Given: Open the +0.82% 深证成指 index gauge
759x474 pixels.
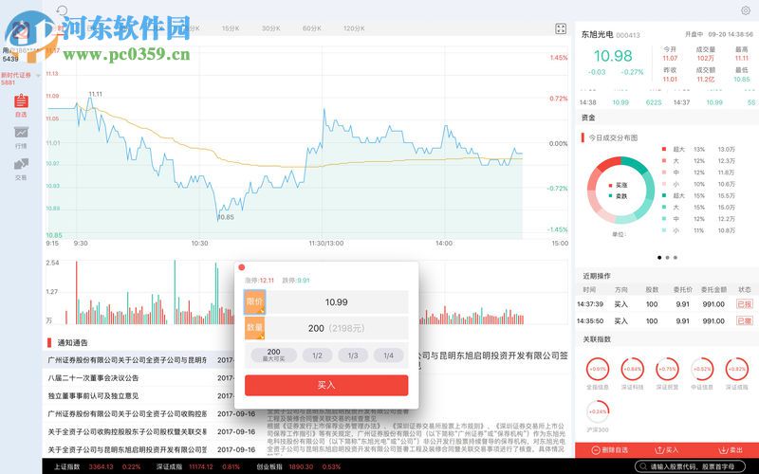Looking at the screenshot, I should click(x=737, y=369).
